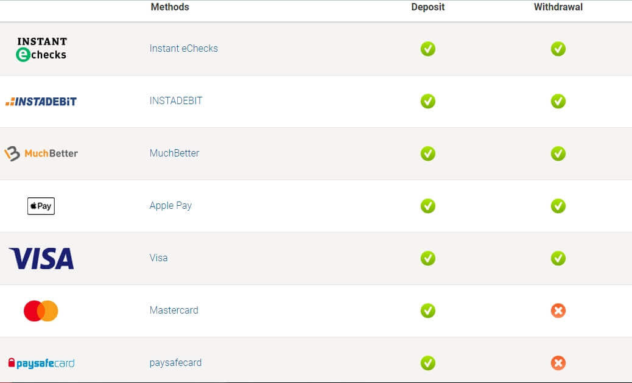Click the paysafecard logo
The height and width of the screenshot is (383, 632).
[41, 364]
